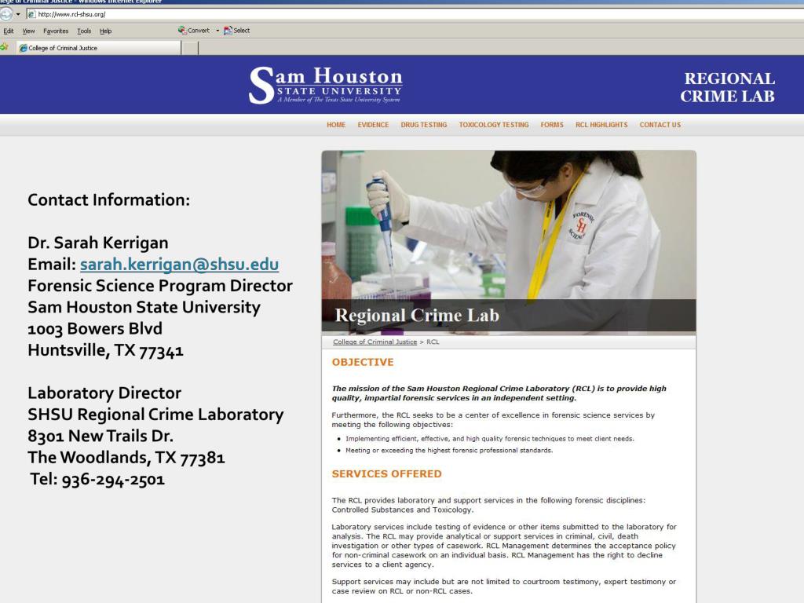
Task: Click the 8301 New Trails Dr. address line
Action: pos(100,436)
